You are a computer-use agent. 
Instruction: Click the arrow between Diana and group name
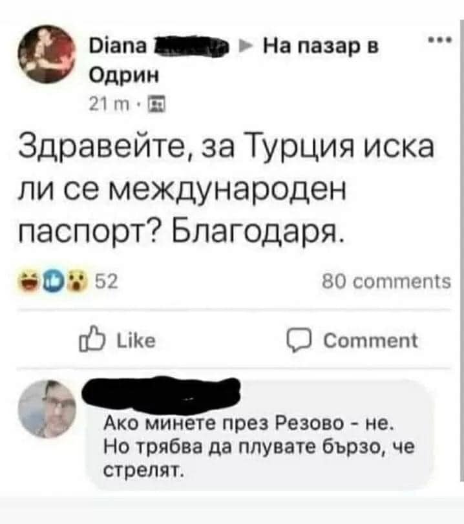tap(246, 46)
